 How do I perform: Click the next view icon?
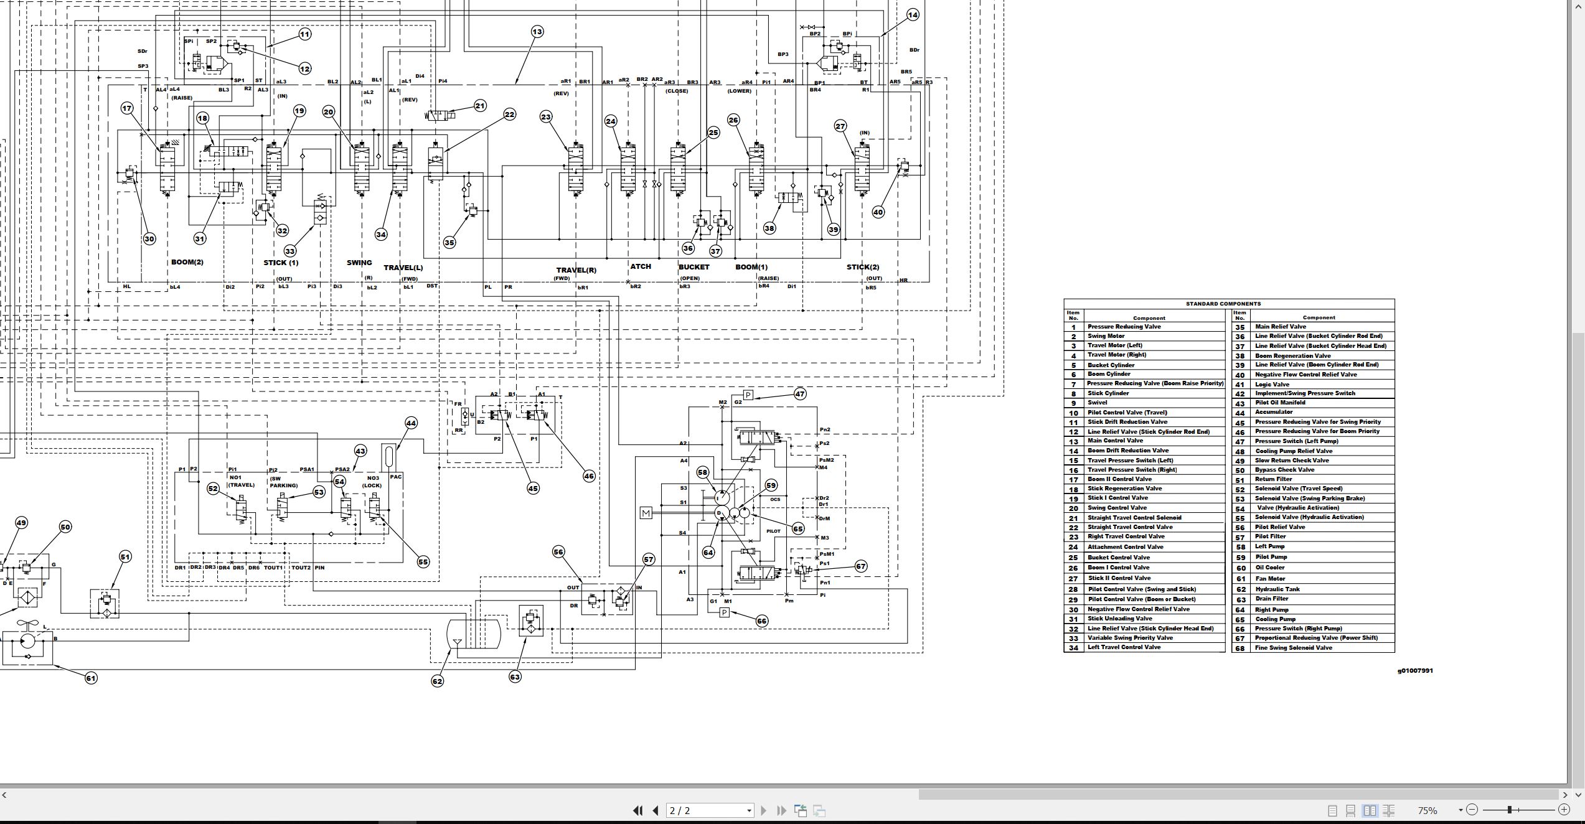click(819, 810)
